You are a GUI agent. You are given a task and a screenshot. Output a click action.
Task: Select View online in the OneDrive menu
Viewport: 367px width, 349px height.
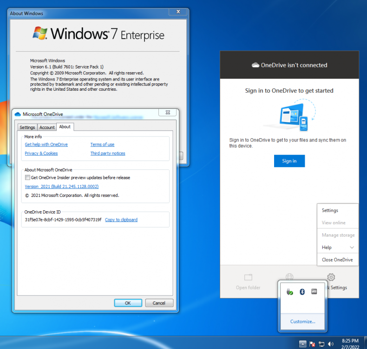(338, 223)
